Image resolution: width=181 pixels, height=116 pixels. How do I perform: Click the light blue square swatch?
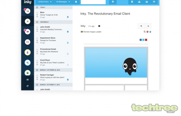(x=143, y=40)
